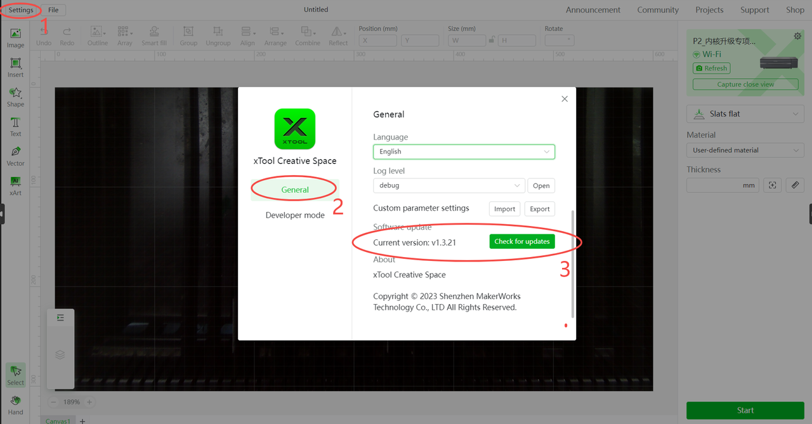Image resolution: width=812 pixels, height=424 pixels.
Task: Click the Thickness mm input field
Action: 723,185
